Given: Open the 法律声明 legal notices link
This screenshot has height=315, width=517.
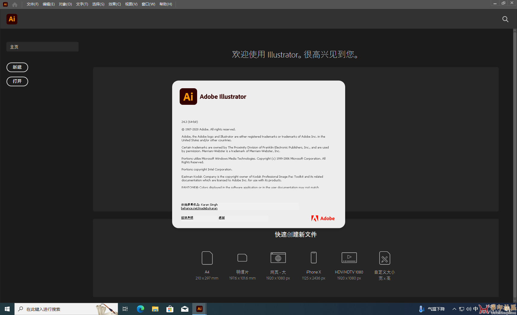Looking at the screenshot, I should point(187,217).
